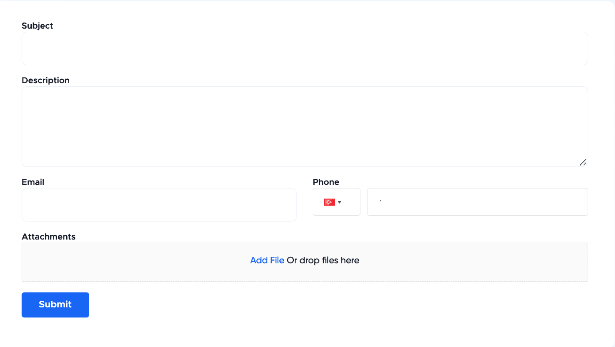
Task: Click the Phone label text
Action: [326, 182]
